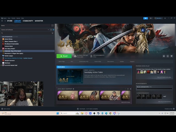Open the DLC link
This screenshot has width=176, height=132.
click(x=72, y=62)
